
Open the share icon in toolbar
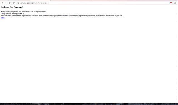(x=175, y=3)
